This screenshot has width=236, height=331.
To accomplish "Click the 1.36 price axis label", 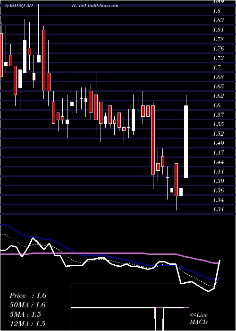I will tap(218, 191).
